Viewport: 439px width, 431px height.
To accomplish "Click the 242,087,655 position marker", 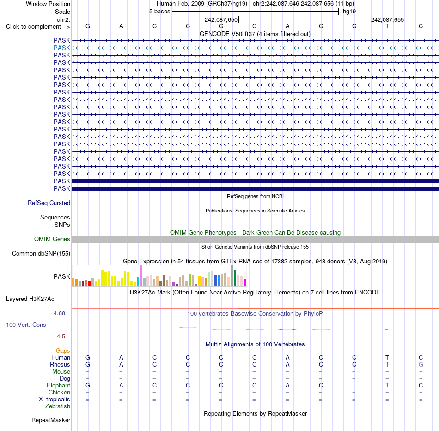I will click(x=388, y=19).
